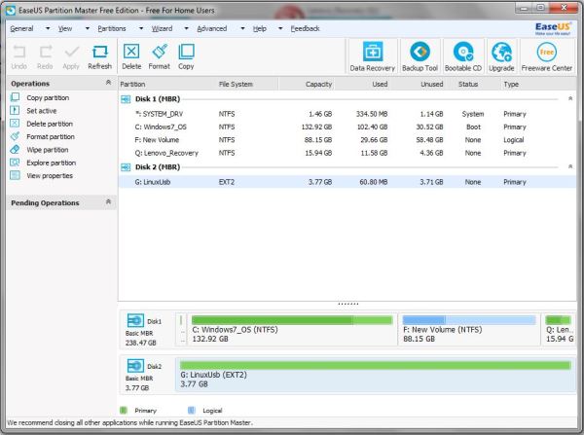
Task: Expand the dropdown arrow after View
Action: tap(88, 28)
